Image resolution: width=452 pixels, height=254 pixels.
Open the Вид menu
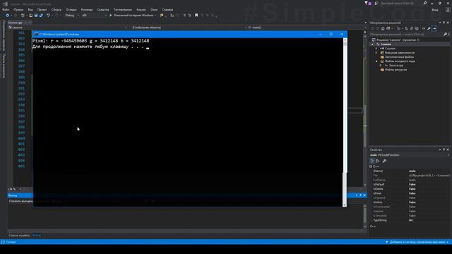click(x=30, y=9)
